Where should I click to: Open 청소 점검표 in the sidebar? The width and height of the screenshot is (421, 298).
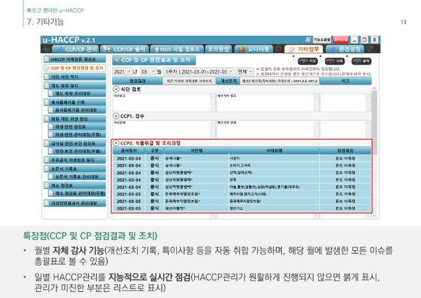coord(75,185)
